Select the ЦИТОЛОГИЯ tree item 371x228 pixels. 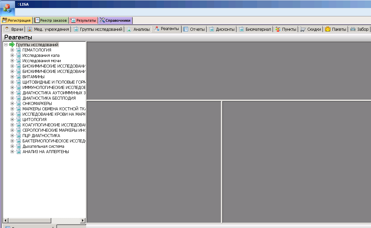35,119
